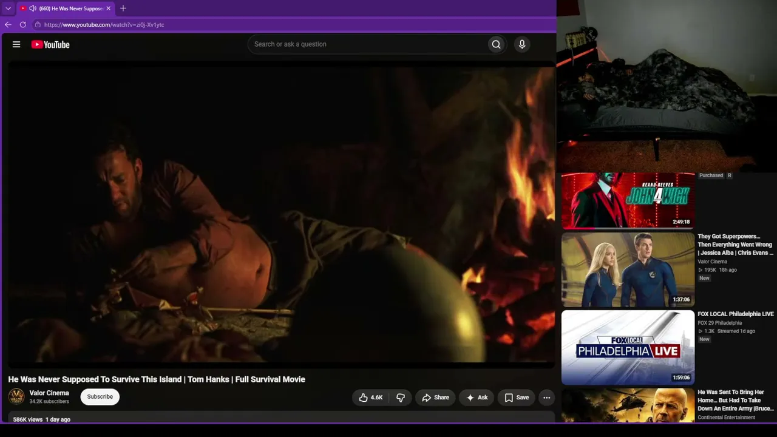This screenshot has height=437, width=777.
Task: Click 34.2K subscribers count
Action: pos(49,402)
